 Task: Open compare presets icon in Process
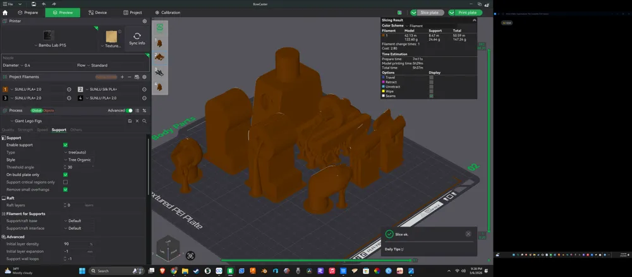click(x=144, y=110)
